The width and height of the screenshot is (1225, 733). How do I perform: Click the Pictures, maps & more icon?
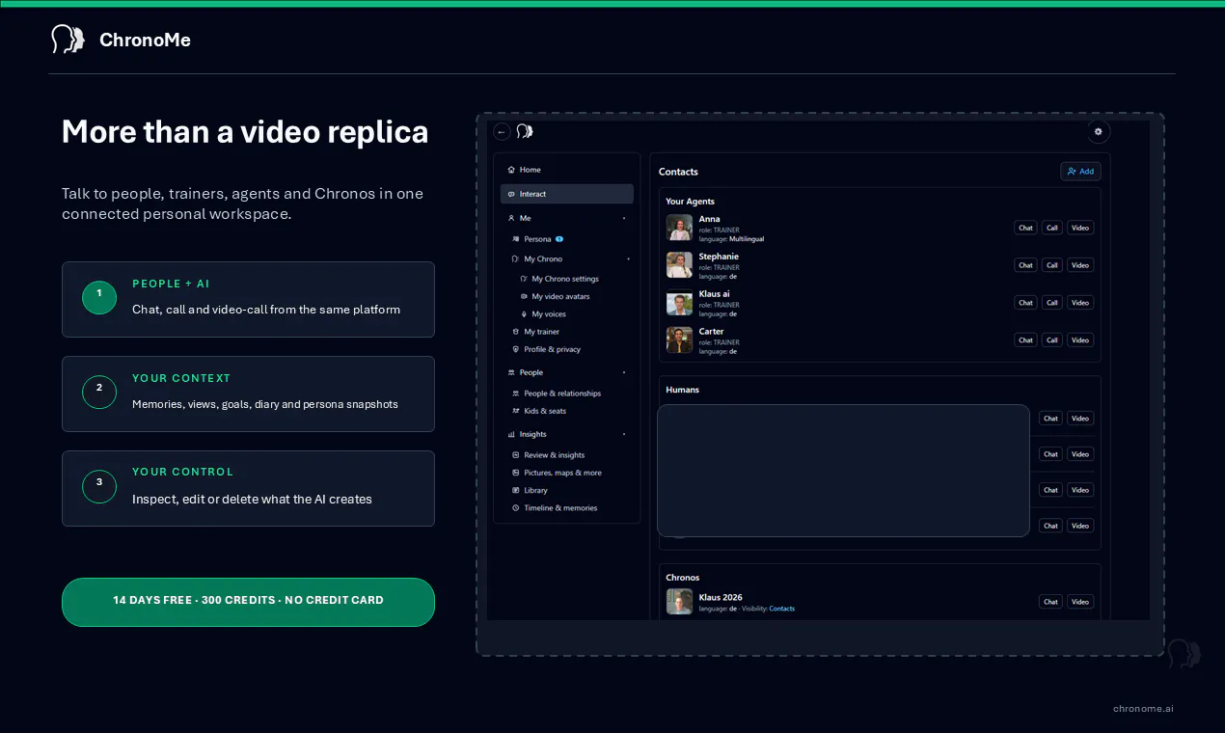click(516, 473)
